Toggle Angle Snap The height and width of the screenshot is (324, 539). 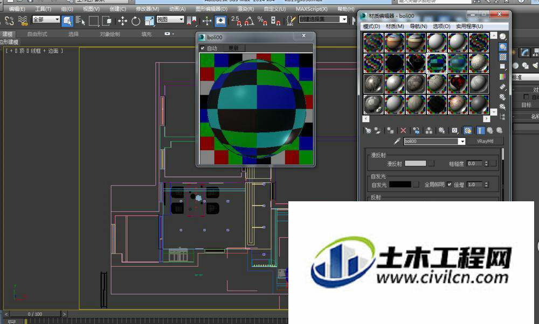250,21
